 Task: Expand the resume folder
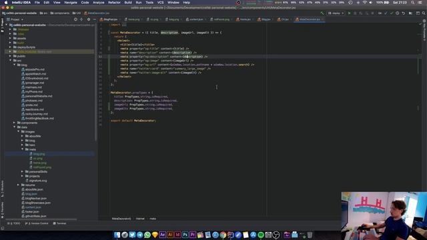(x=19, y=185)
